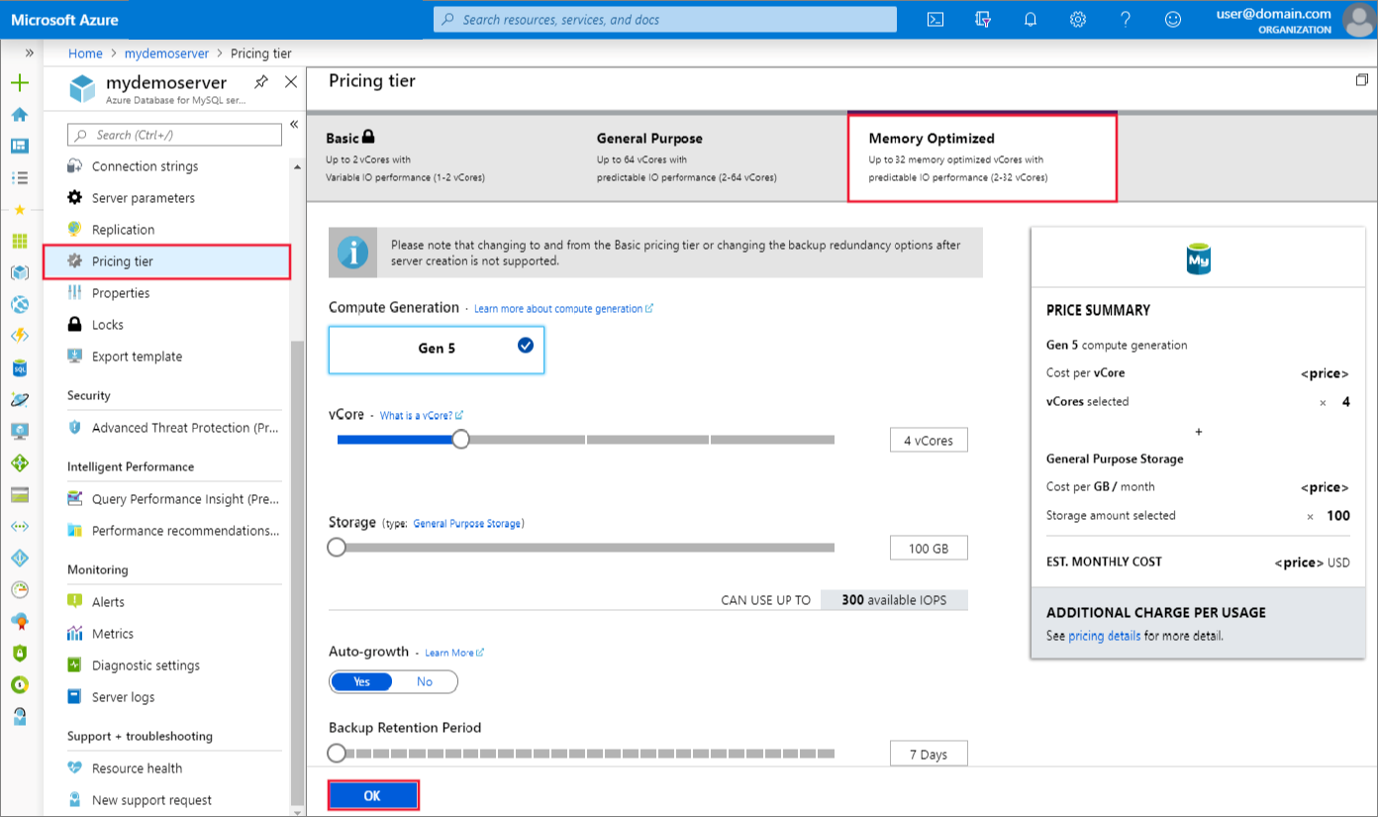Open Pricing tier menu item

pyautogui.click(x=166, y=261)
